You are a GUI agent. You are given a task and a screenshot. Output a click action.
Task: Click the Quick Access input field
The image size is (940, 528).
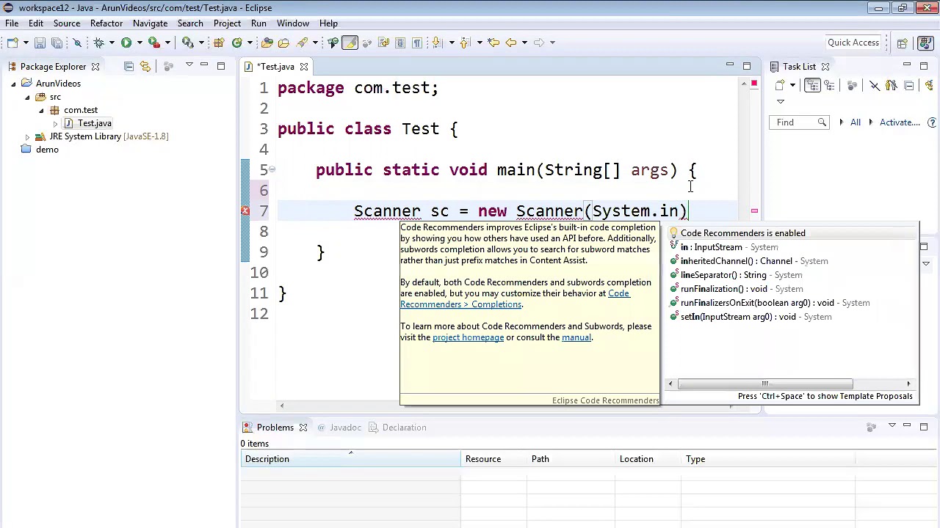click(853, 43)
